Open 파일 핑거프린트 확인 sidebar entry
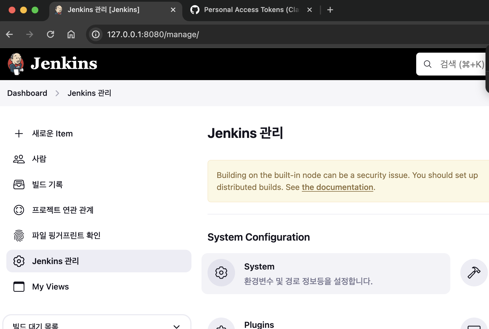The width and height of the screenshot is (489, 329). click(x=99, y=235)
